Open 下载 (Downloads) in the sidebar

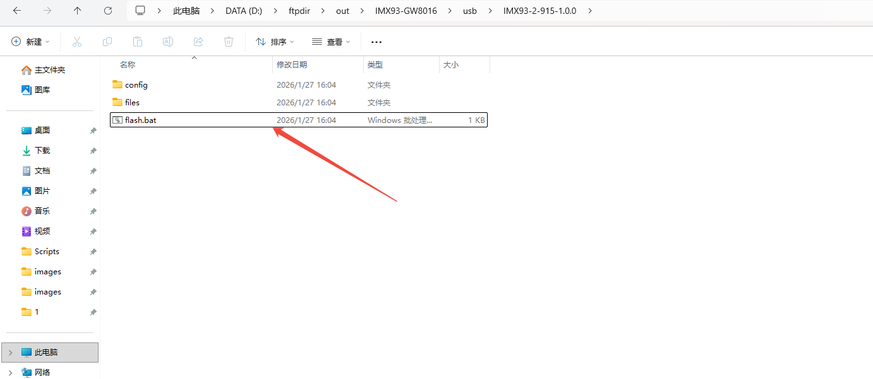click(42, 151)
